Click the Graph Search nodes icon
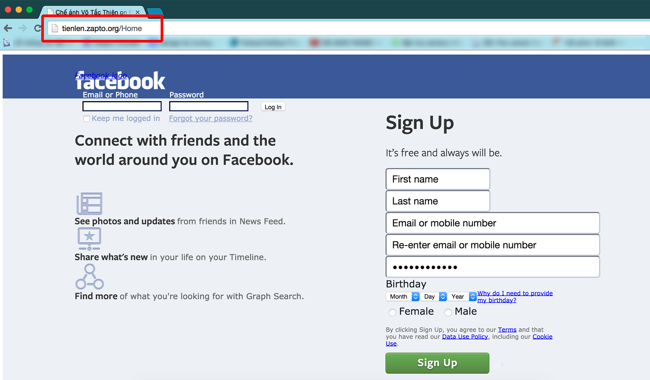 click(89, 277)
